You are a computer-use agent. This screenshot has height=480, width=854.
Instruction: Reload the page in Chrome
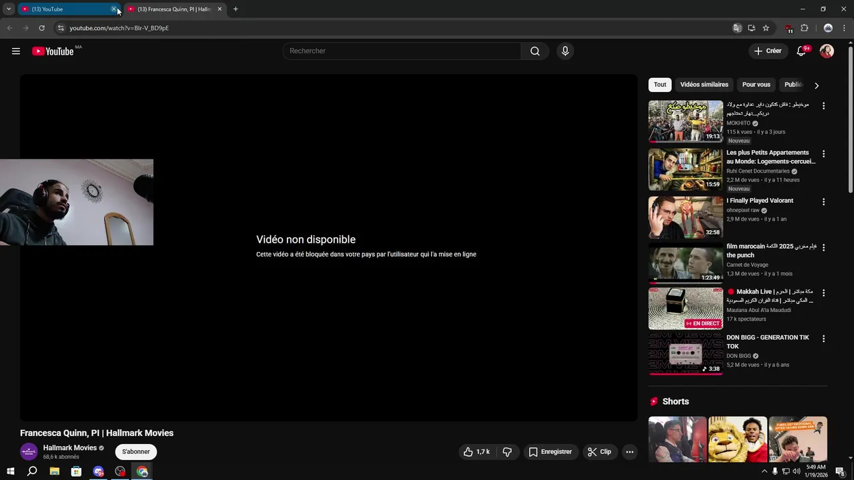coord(41,28)
